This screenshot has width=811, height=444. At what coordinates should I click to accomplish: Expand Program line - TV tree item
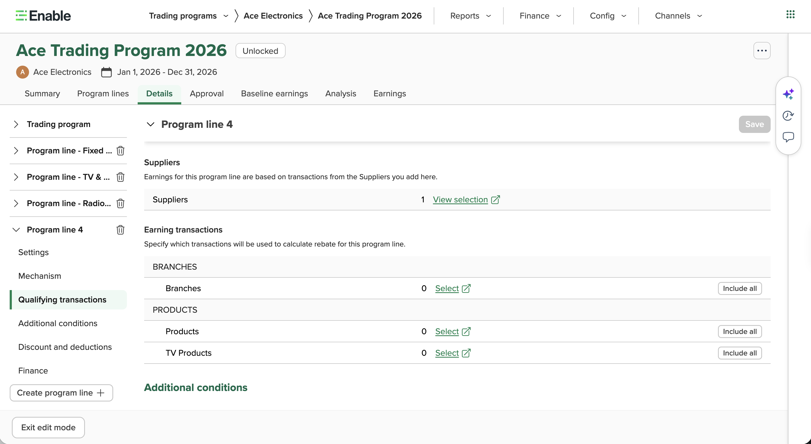pyautogui.click(x=16, y=177)
